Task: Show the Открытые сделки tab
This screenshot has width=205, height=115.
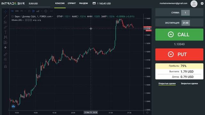Action: (x=167, y=83)
